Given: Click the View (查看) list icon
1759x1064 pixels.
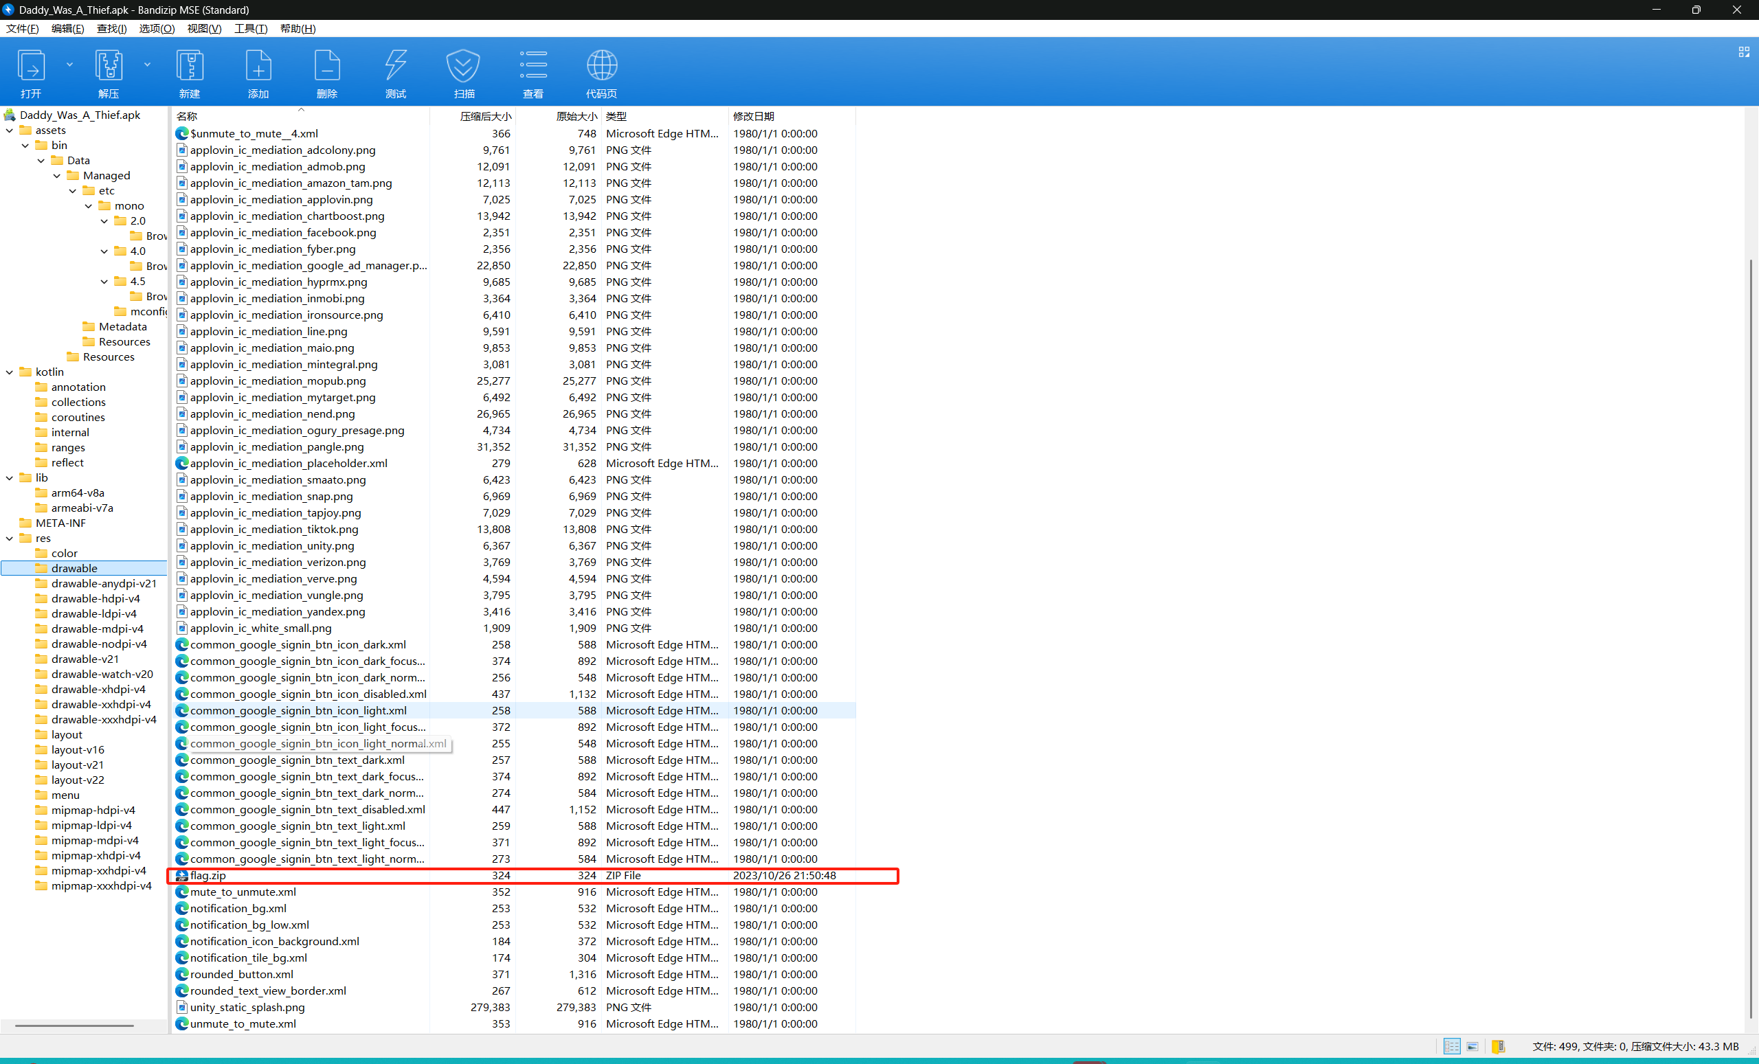Looking at the screenshot, I should pyautogui.click(x=533, y=72).
